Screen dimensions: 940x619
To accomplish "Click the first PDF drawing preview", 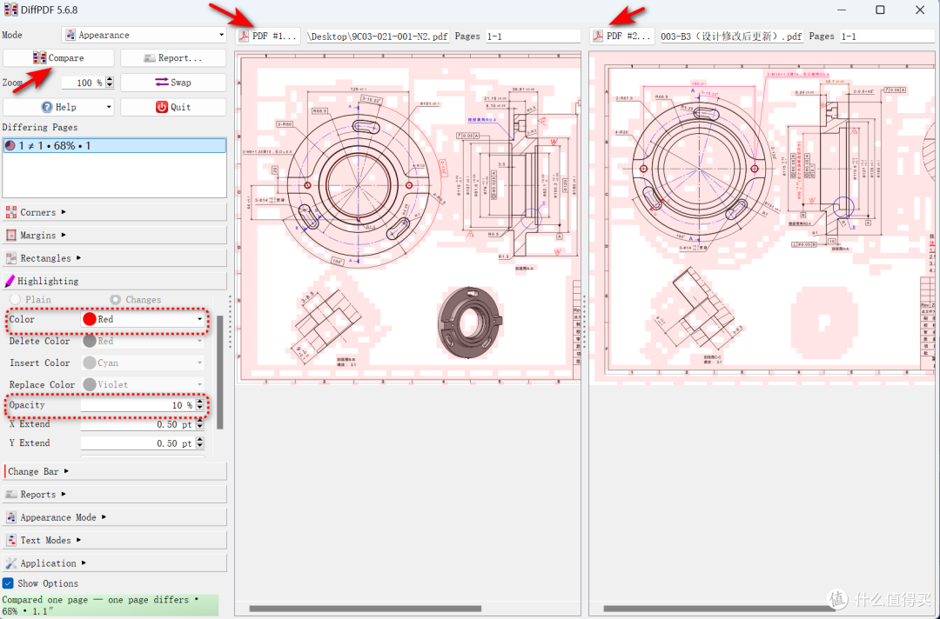I will point(407,217).
